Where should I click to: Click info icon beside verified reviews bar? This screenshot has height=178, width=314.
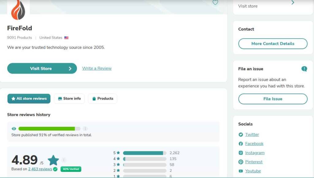click(85, 129)
